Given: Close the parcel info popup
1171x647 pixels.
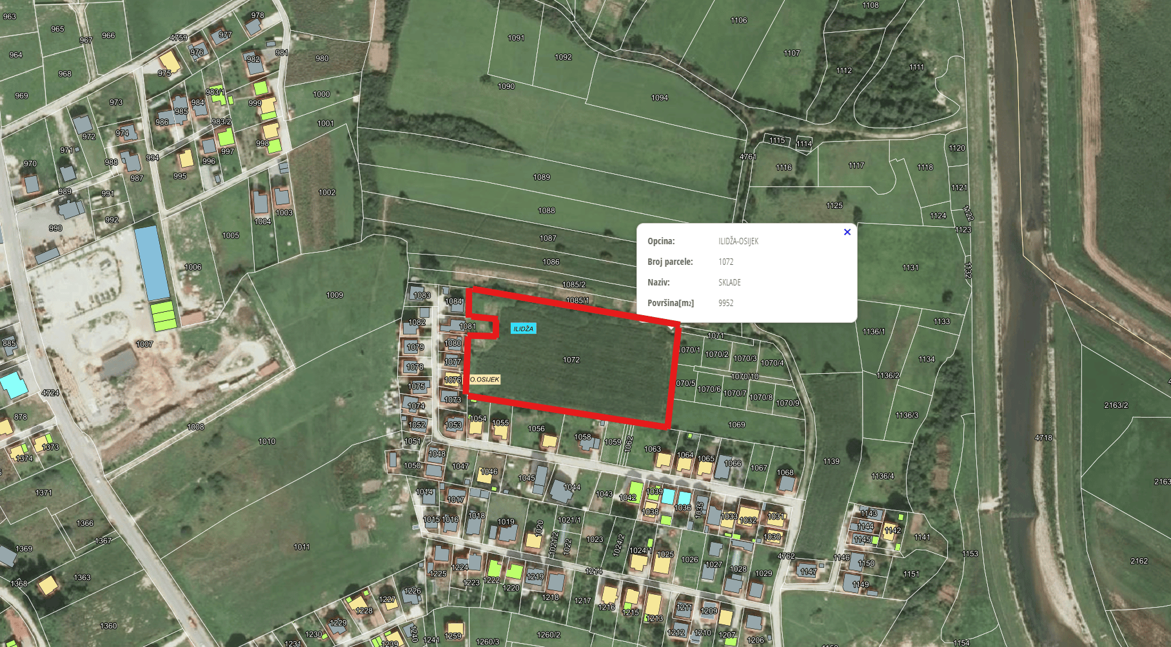Looking at the screenshot, I should (x=847, y=232).
